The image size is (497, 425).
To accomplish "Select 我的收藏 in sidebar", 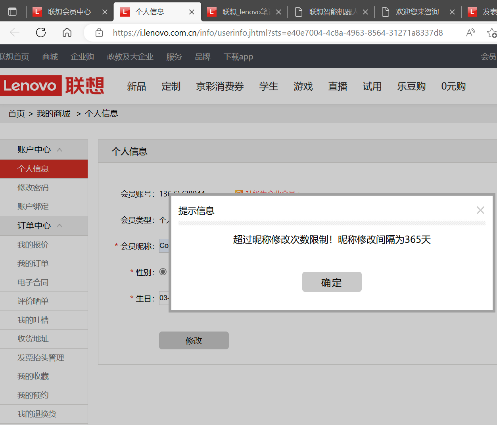I will [44, 376].
